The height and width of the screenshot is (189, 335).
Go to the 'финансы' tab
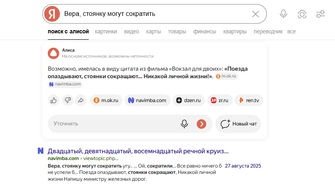pos(205,32)
